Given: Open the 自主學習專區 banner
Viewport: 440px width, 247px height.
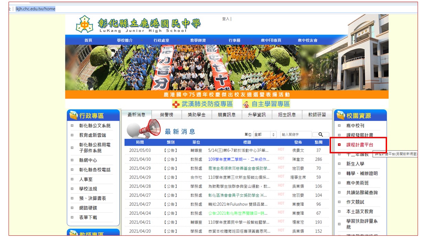Looking at the screenshot, I should (266, 104).
